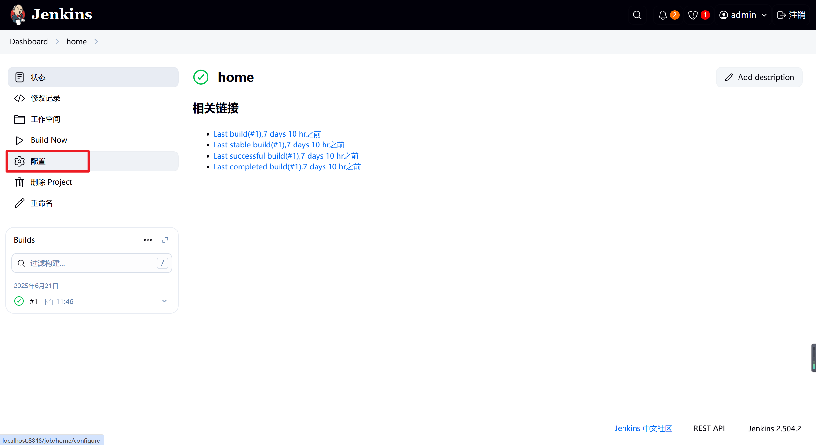
Task: Select 重命名 in sidebar
Action: (x=93, y=203)
